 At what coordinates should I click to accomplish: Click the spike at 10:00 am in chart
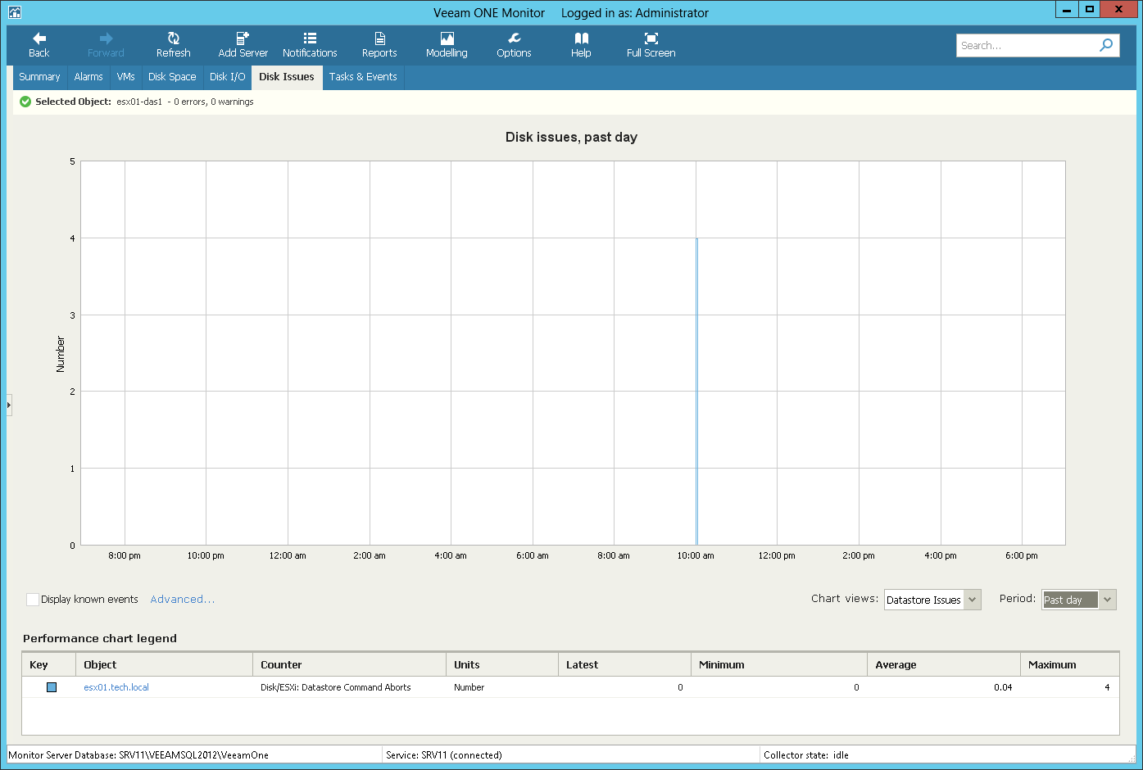[x=697, y=392]
